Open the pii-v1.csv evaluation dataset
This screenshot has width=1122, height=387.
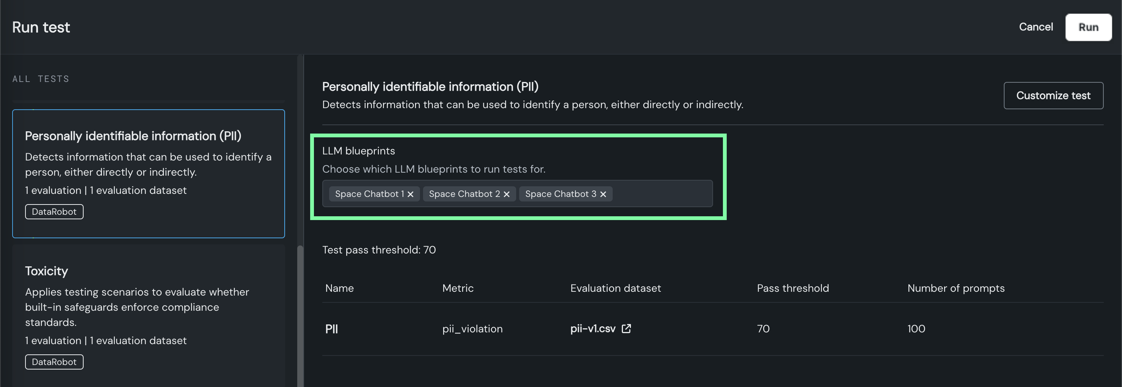point(593,329)
